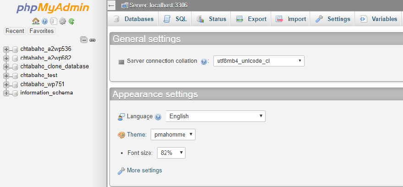This screenshot has height=187, width=403.
Task: Reload navigation panel green refresh icon
Action: click(71, 22)
